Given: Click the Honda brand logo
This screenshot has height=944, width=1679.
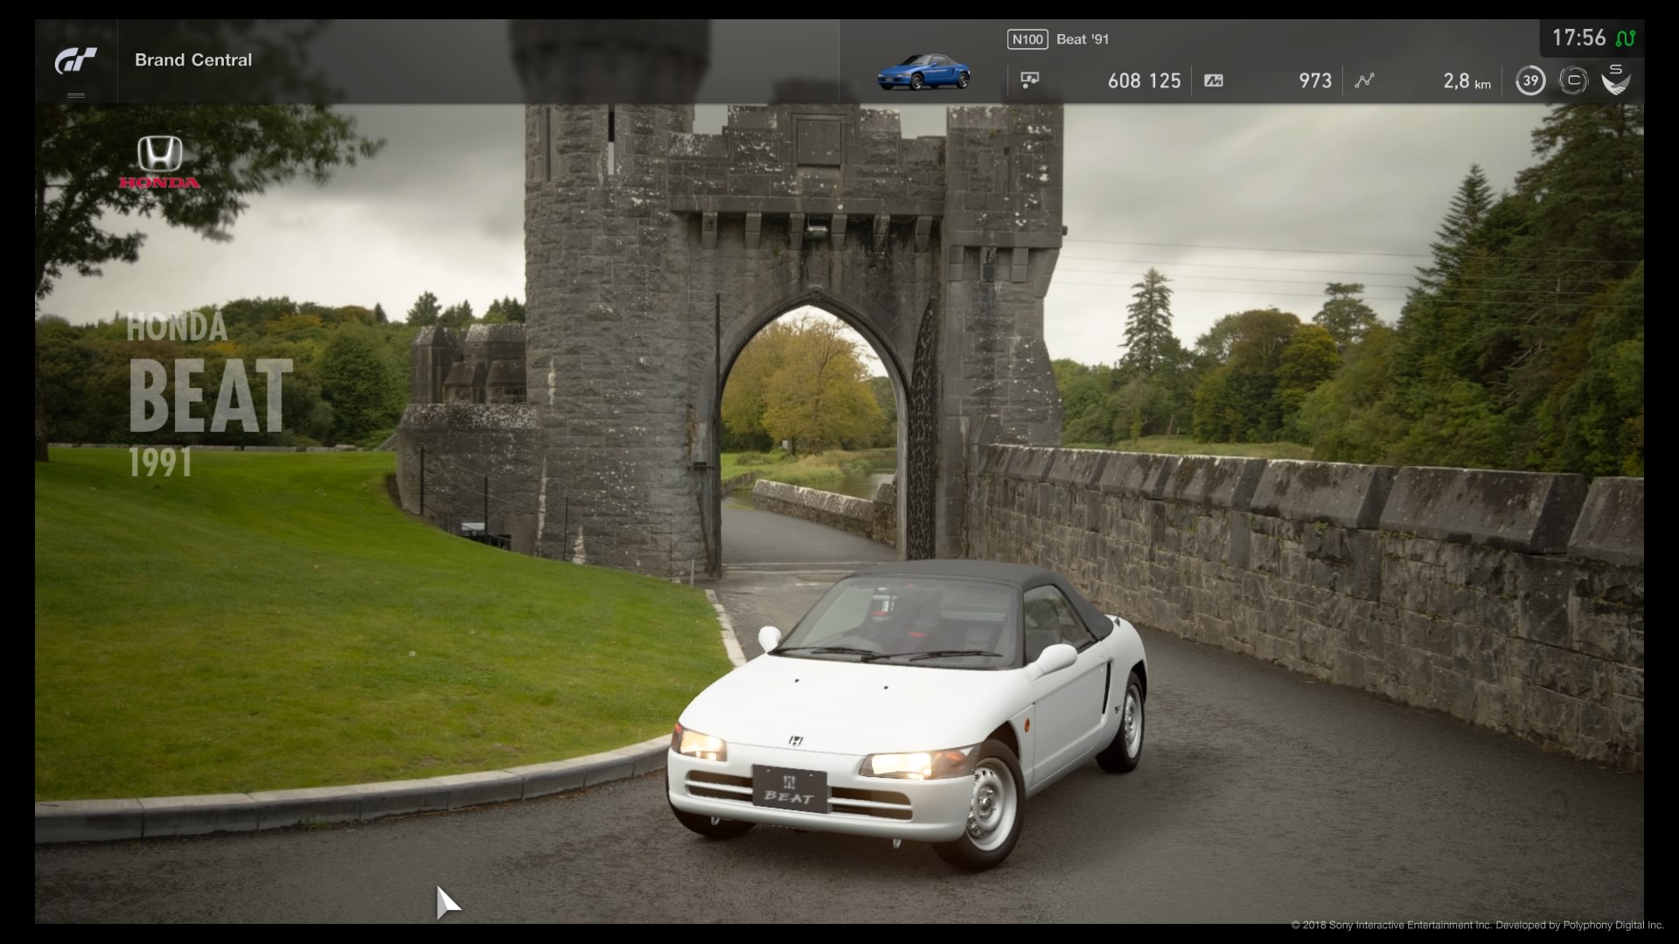Looking at the screenshot, I should [x=160, y=163].
